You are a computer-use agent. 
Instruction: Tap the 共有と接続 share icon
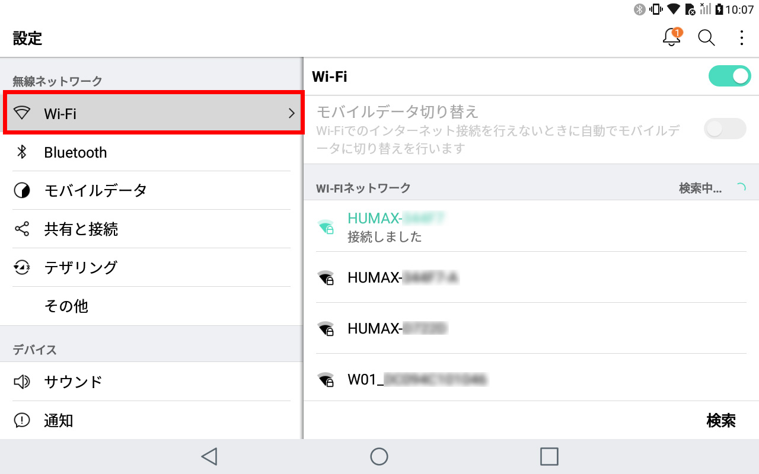22,229
